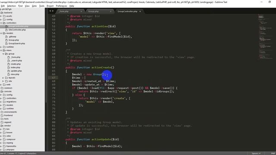Click the environments folder icon

point(2,112)
